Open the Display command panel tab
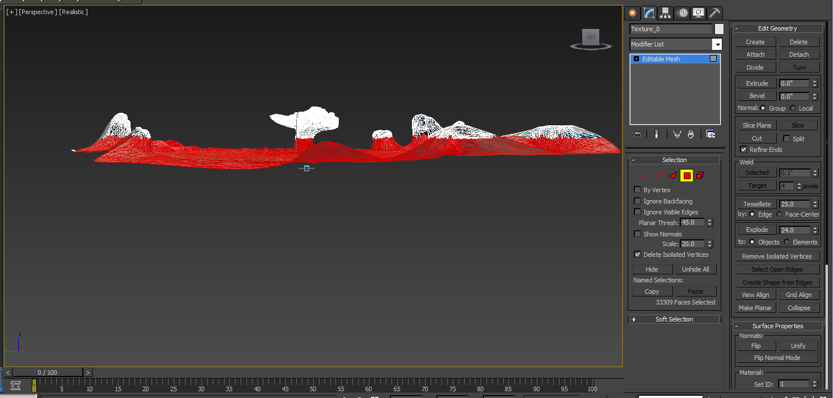Screen dimensions: 833x398 coord(699,13)
